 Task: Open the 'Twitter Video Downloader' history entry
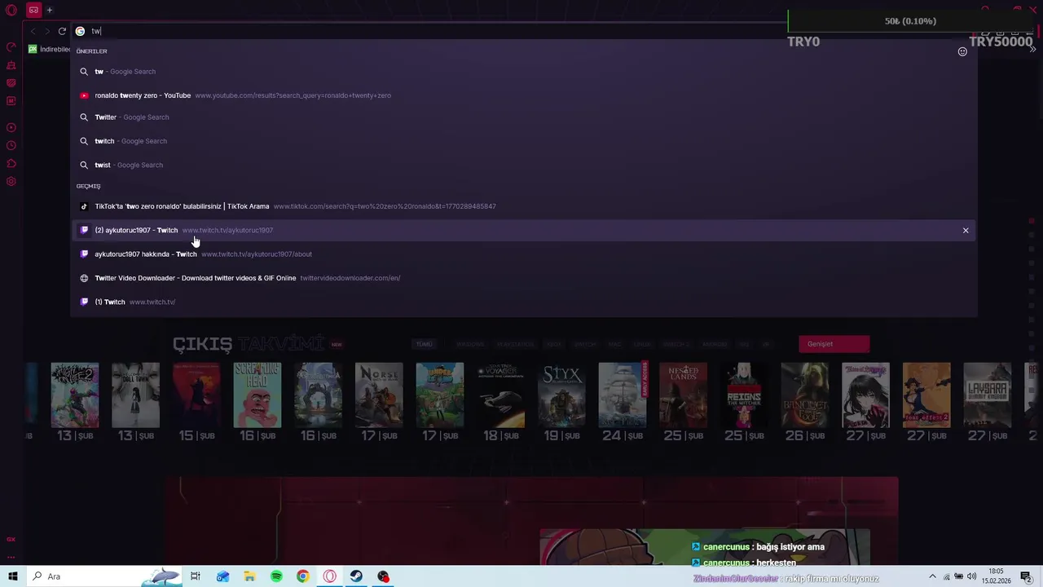tap(524, 278)
